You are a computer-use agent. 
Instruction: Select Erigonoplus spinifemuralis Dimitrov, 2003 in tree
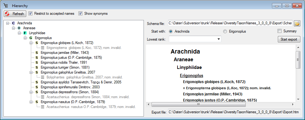(70, 87)
